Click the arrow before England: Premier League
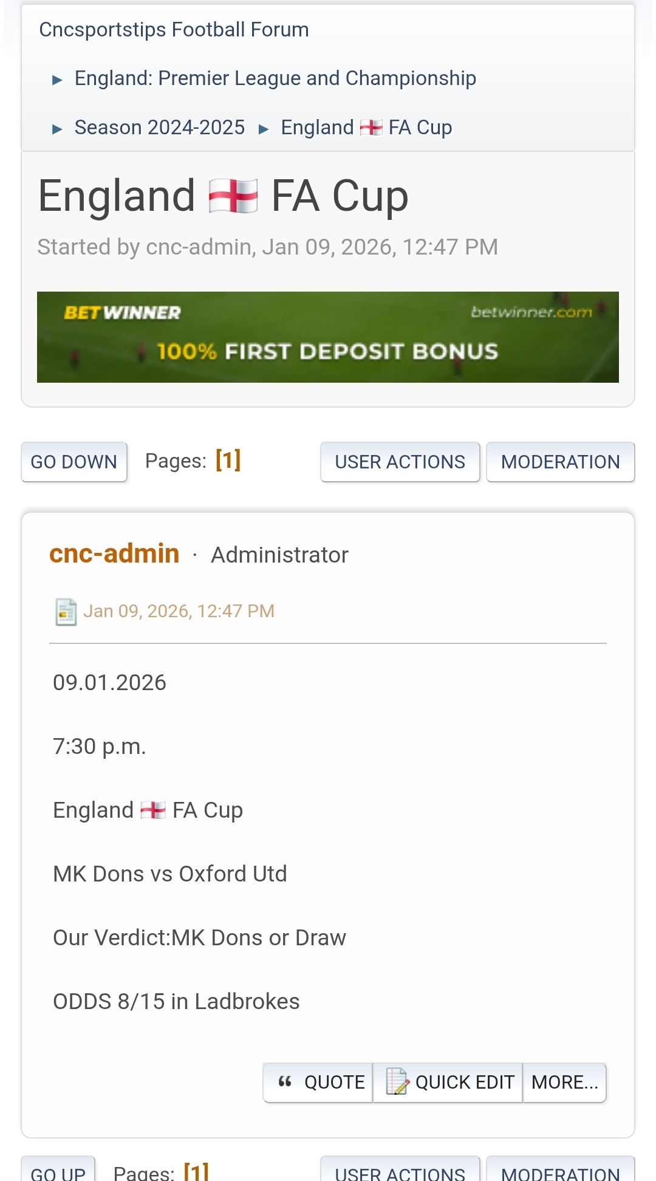This screenshot has height=1181, width=656. 57,80
